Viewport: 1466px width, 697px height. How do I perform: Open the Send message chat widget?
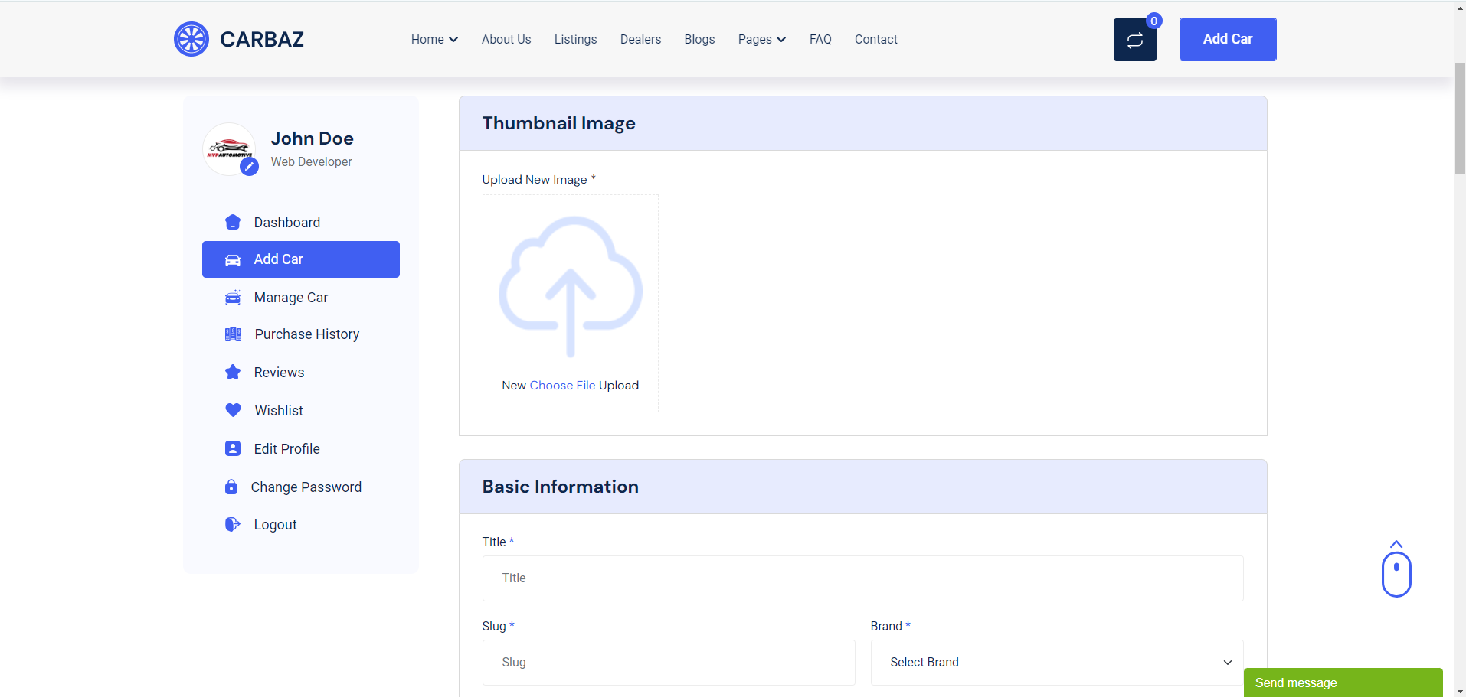(1342, 682)
